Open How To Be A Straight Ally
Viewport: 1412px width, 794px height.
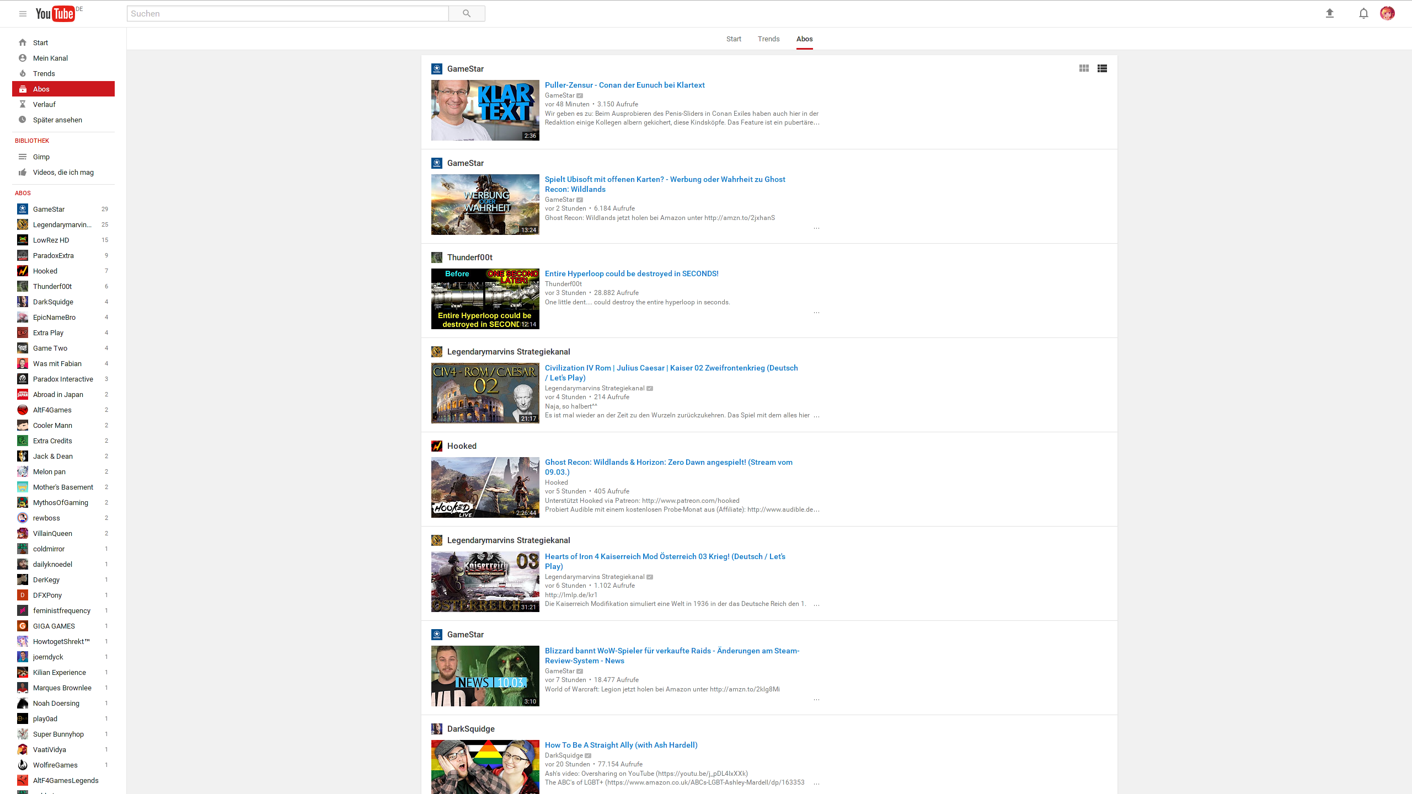click(x=621, y=745)
